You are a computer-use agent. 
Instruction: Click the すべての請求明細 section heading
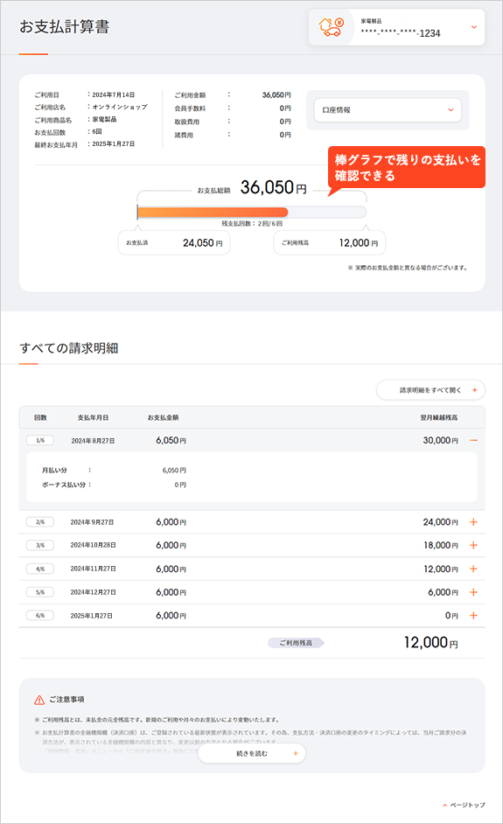(x=69, y=348)
